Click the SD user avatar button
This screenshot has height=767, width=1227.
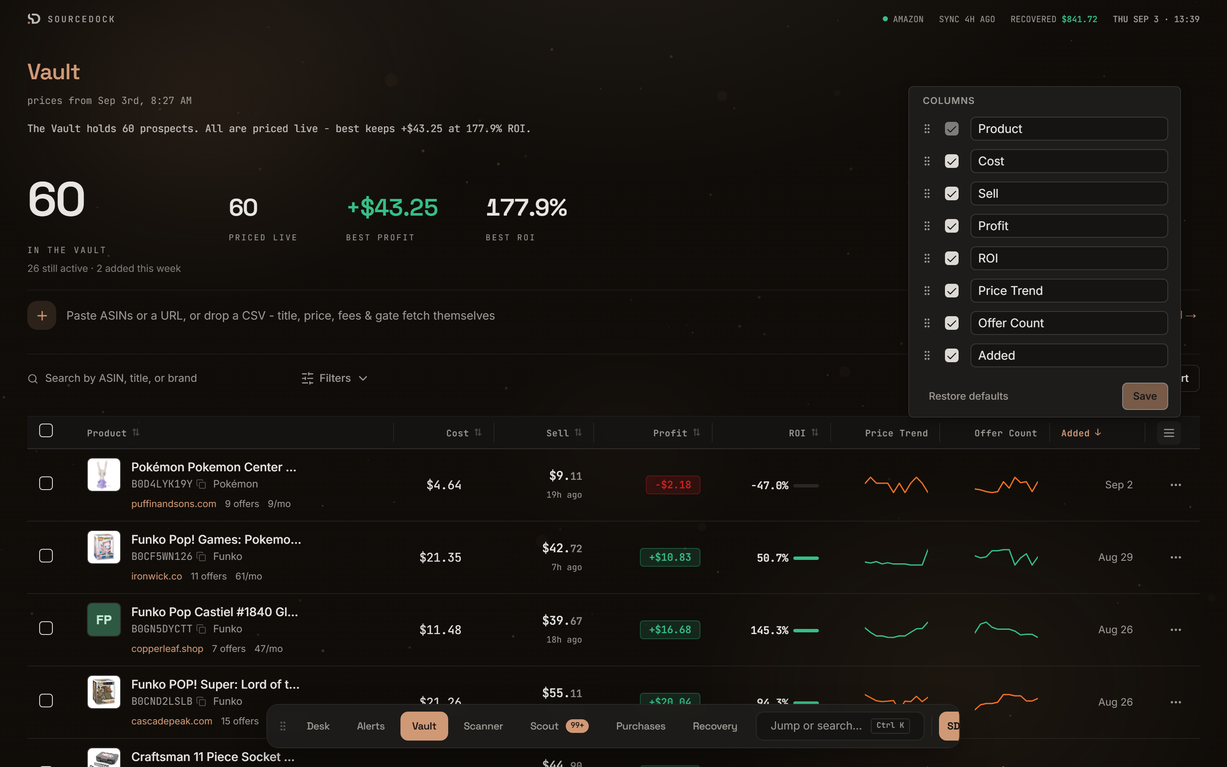pyautogui.click(x=949, y=726)
